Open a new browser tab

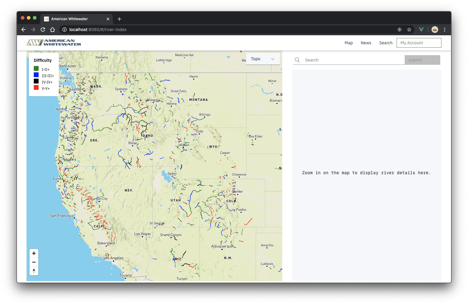tap(119, 19)
